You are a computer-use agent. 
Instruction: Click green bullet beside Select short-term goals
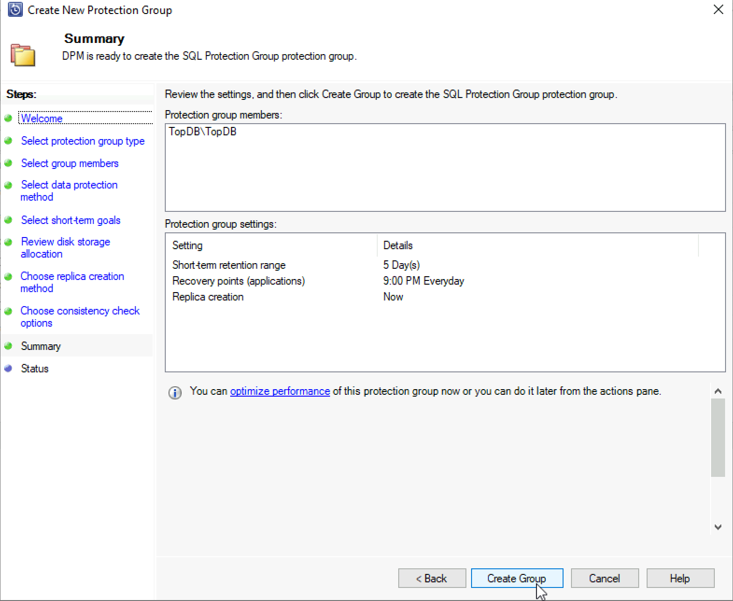pyautogui.click(x=8, y=220)
